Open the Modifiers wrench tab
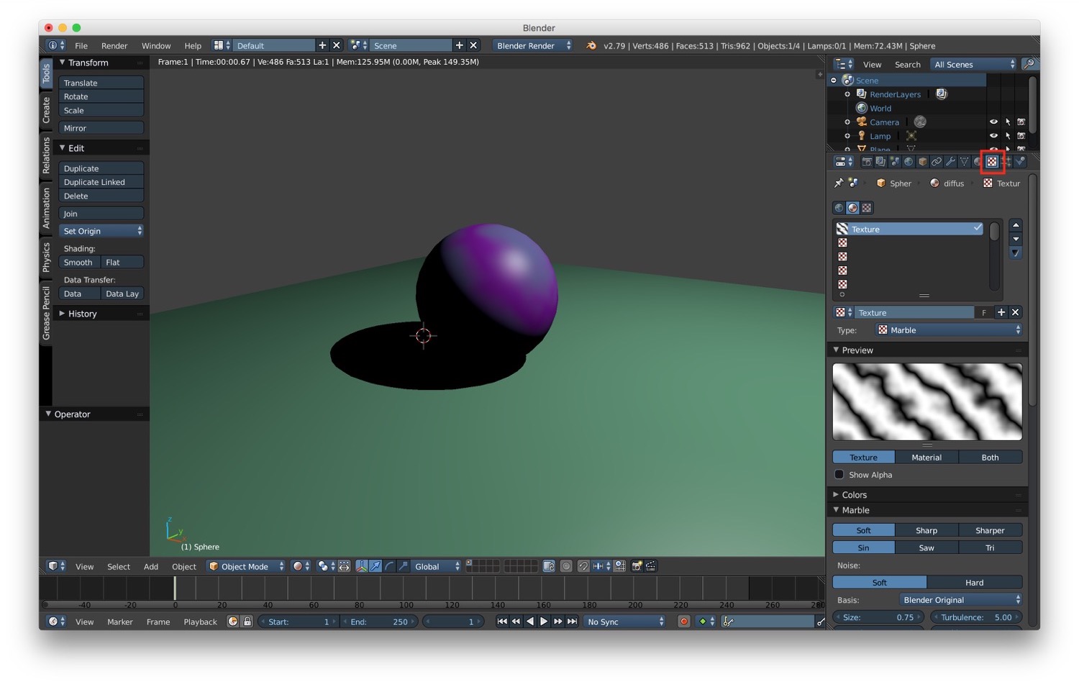The image size is (1079, 682). (950, 162)
